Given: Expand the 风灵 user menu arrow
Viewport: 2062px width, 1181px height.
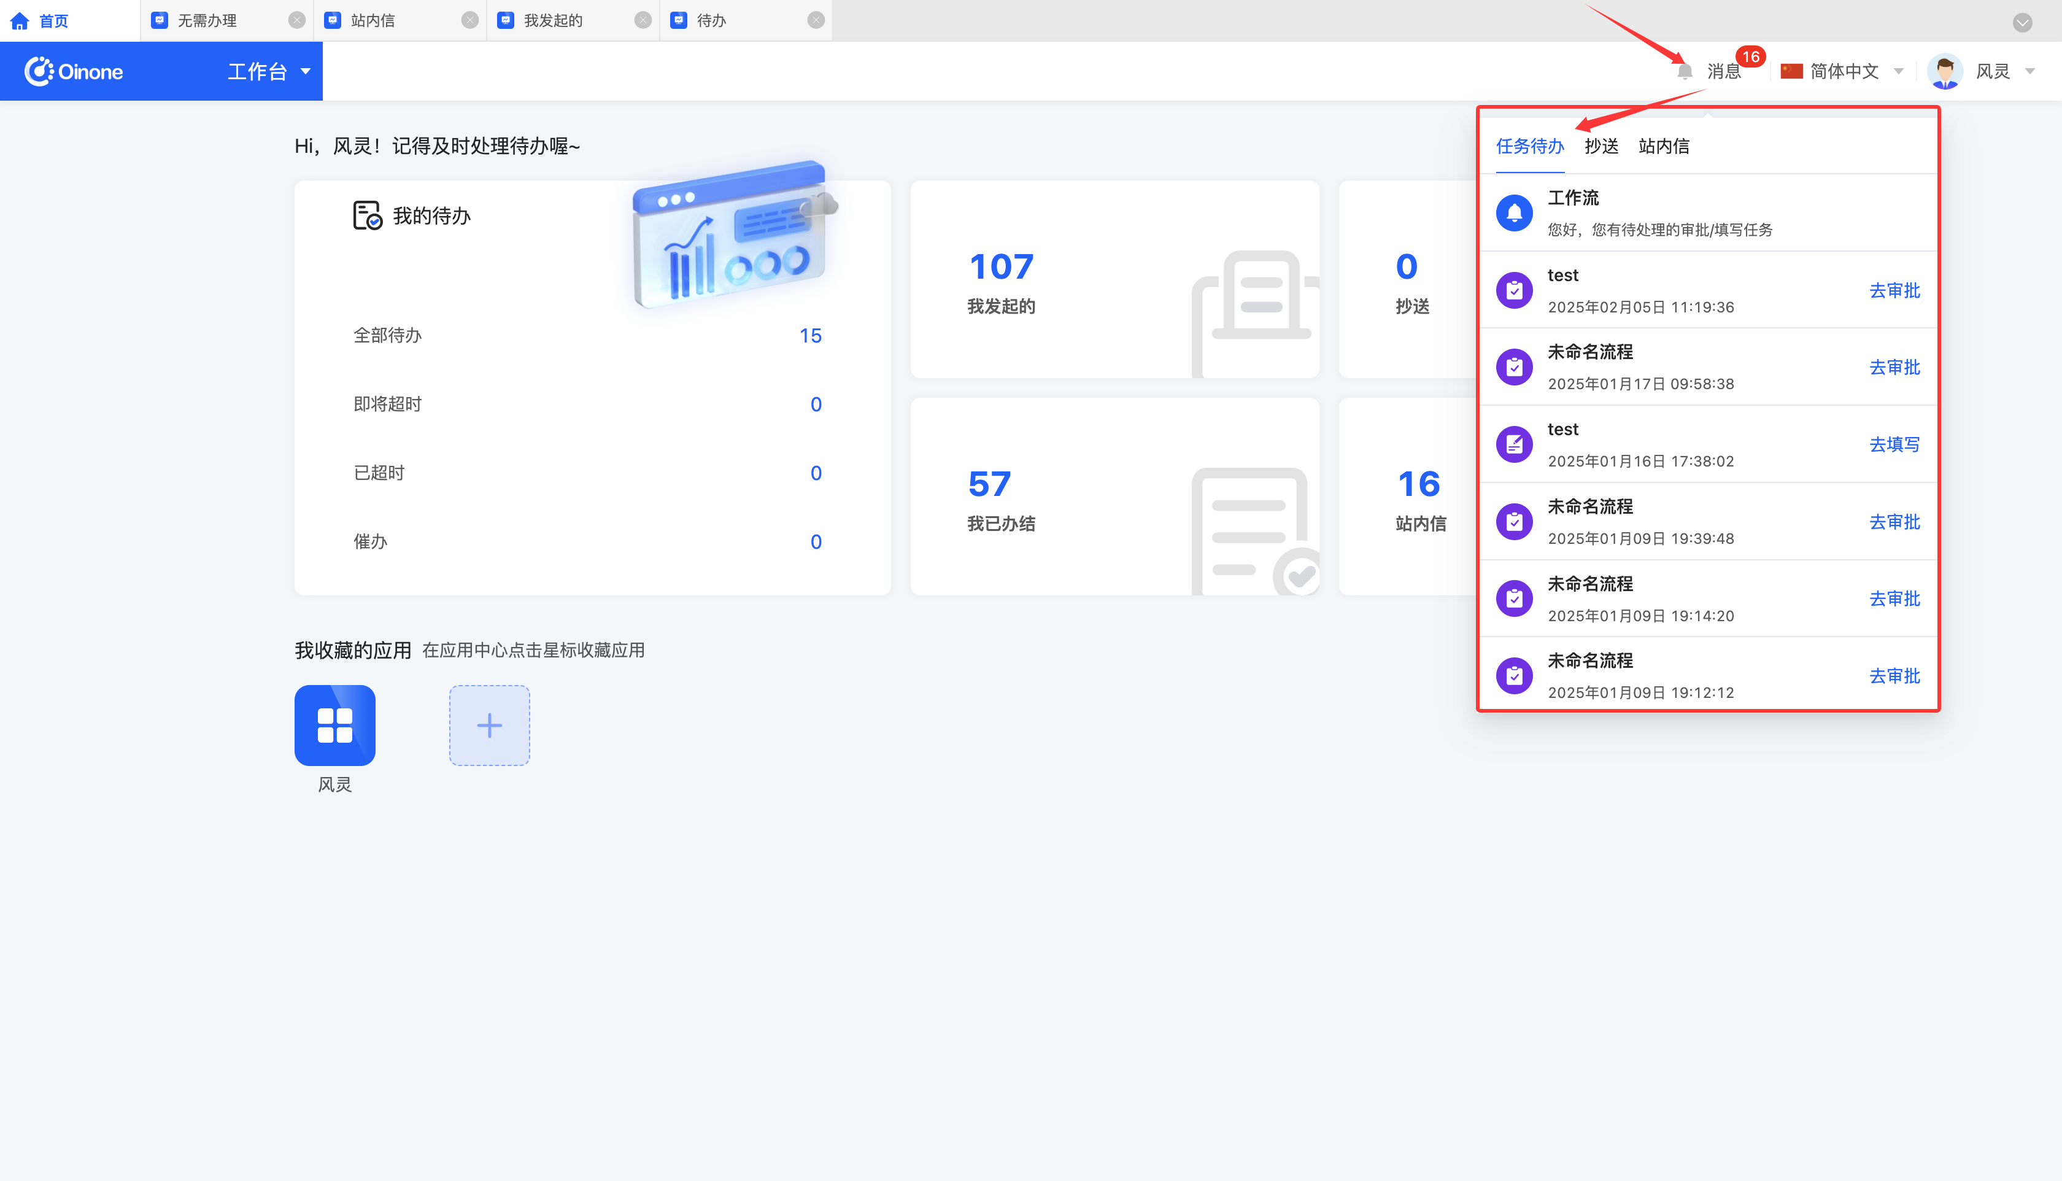Looking at the screenshot, I should [2029, 71].
